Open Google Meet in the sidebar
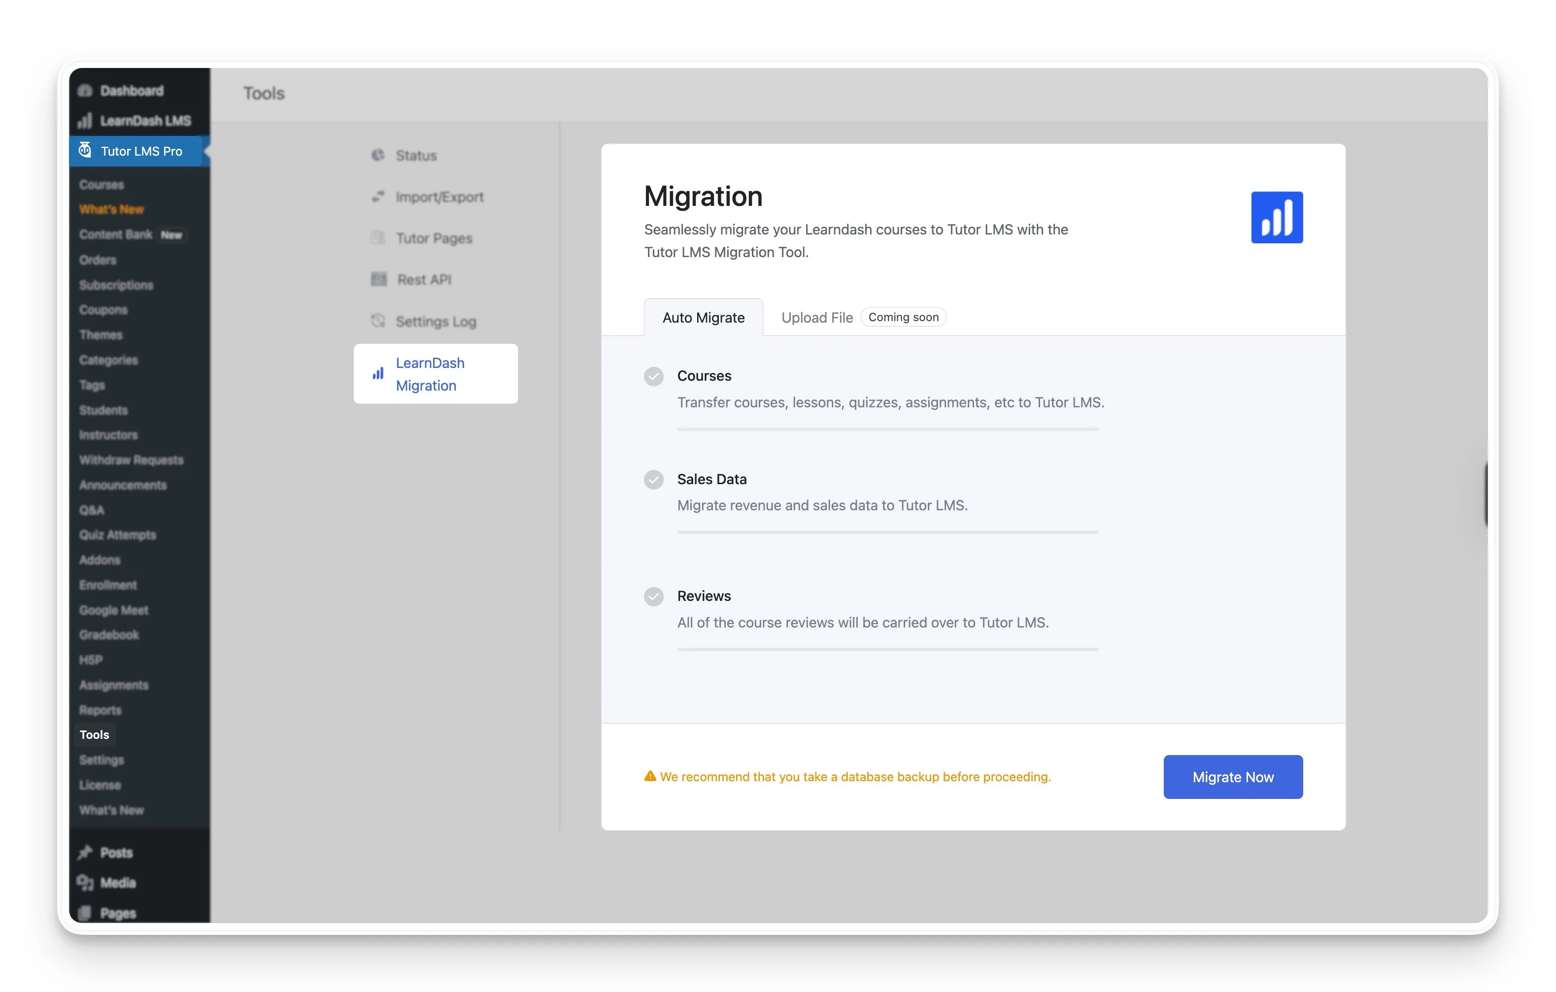 pyautogui.click(x=114, y=610)
